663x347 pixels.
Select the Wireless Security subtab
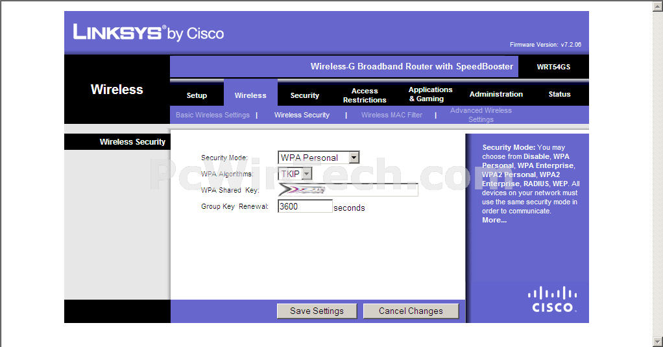pos(302,115)
